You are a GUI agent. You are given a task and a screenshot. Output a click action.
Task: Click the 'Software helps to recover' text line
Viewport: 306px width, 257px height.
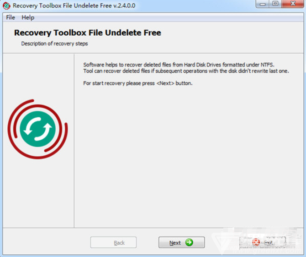[x=179, y=65]
